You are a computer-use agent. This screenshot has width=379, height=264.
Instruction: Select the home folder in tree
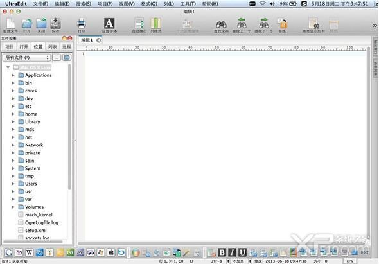31,114
